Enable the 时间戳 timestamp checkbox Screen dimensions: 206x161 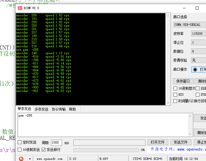coord(175,101)
